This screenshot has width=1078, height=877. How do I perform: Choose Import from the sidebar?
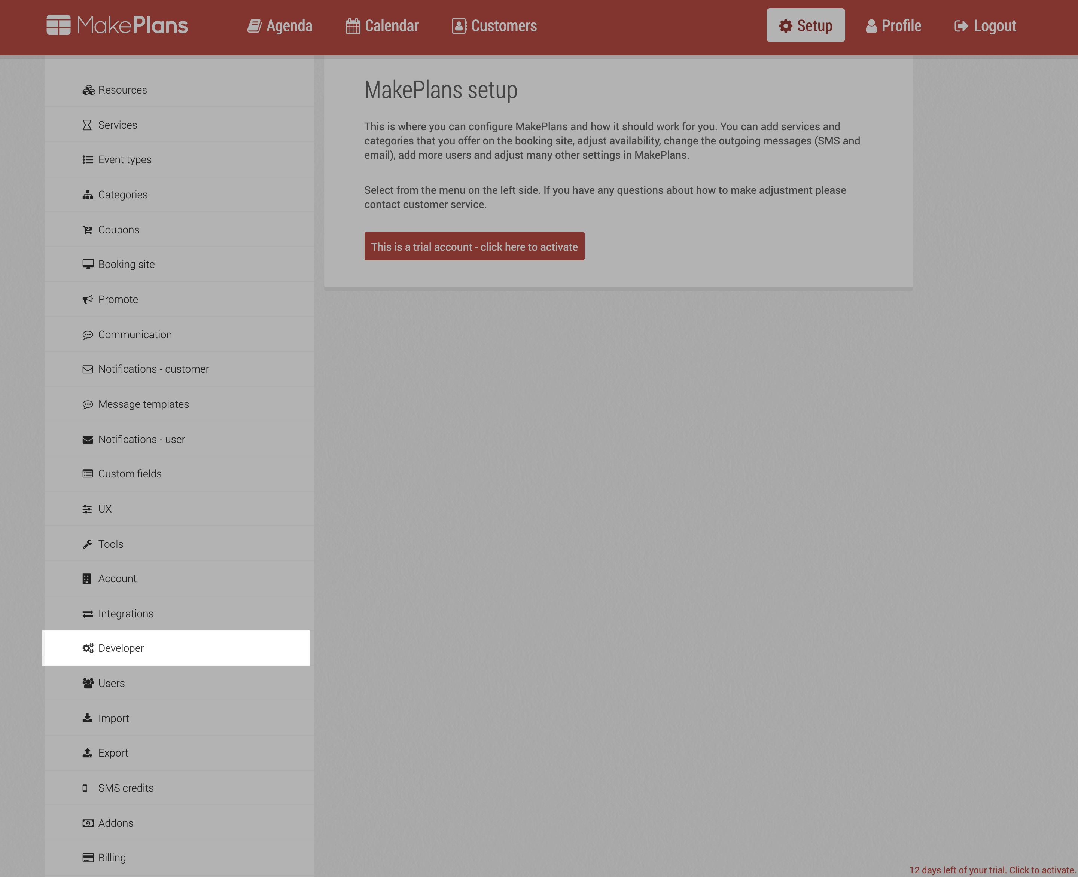coord(179,718)
